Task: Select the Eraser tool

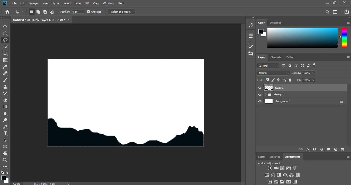Action: (x=5, y=100)
